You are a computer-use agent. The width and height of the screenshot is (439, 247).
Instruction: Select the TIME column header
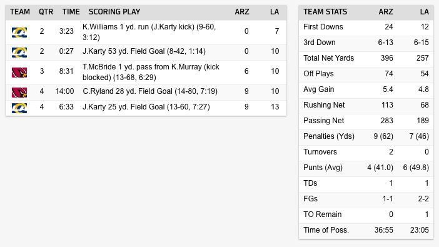click(x=71, y=12)
